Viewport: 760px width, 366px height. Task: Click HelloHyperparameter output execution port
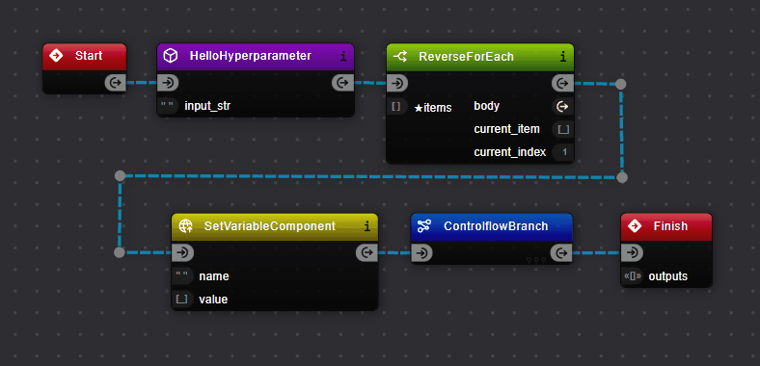[342, 83]
